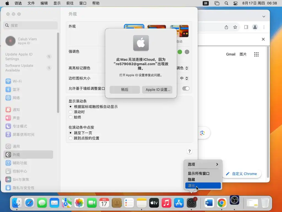Select 滚动时 scroll bar option

tap(70, 112)
